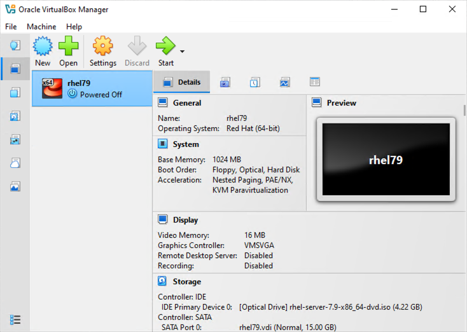Click the VirtualBox logo in title bar
This screenshot has height=332, width=467.
pyautogui.click(x=10, y=10)
